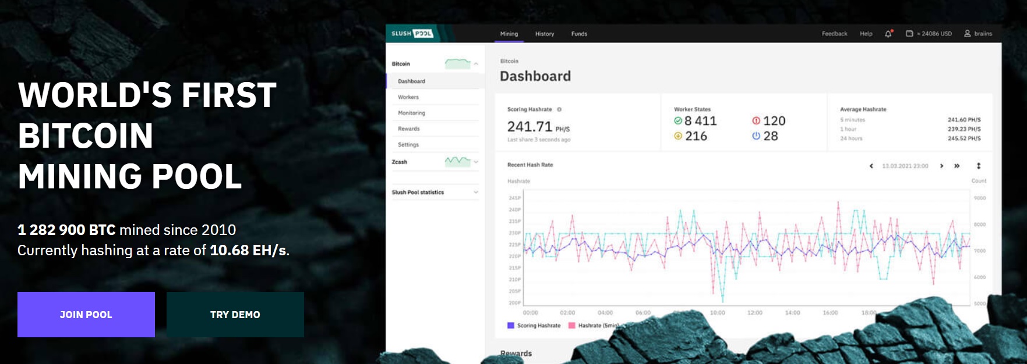The width and height of the screenshot is (1027, 364).
Task: Click the wallet balance 24086 USD
Action: pyautogui.click(x=929, y=34)
